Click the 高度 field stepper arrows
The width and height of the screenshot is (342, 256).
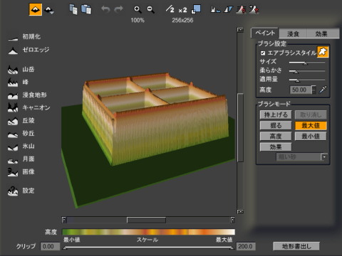pos(314,90)
